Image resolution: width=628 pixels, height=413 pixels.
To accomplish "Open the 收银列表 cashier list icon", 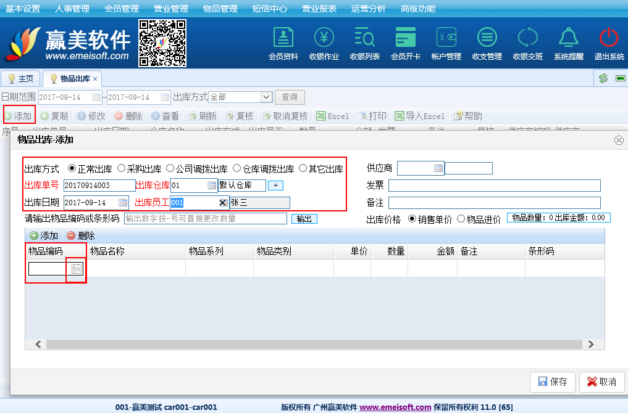I will 365,38.
